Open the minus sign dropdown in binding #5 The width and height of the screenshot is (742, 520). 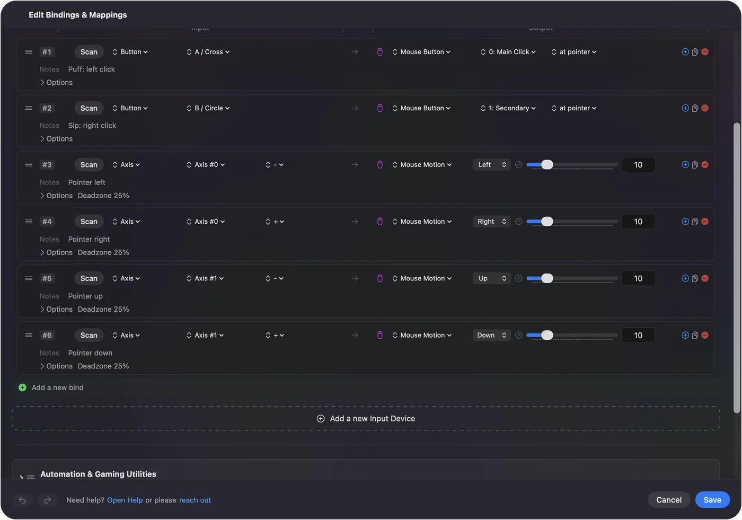(275, 278)
